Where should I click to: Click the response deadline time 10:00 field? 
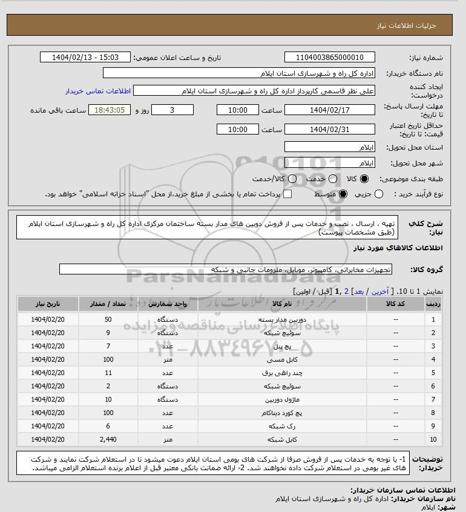(238, 110)
